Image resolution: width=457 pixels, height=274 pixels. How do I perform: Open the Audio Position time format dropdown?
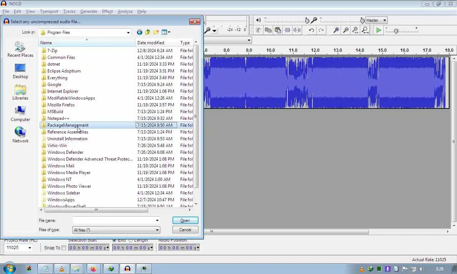[197, 248]
